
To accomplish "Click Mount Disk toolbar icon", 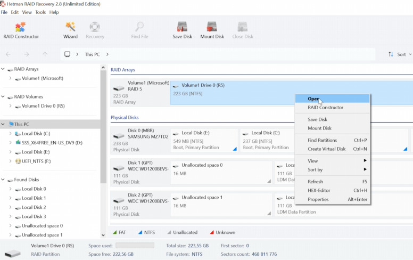I will (x=212, y=27).
